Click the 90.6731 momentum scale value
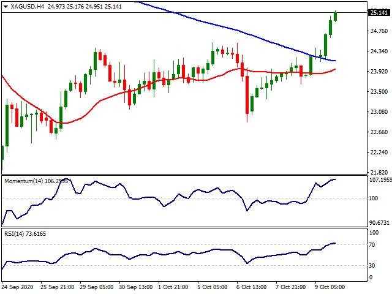This screenshot has width=392, height=294. (x=380, y=222)
